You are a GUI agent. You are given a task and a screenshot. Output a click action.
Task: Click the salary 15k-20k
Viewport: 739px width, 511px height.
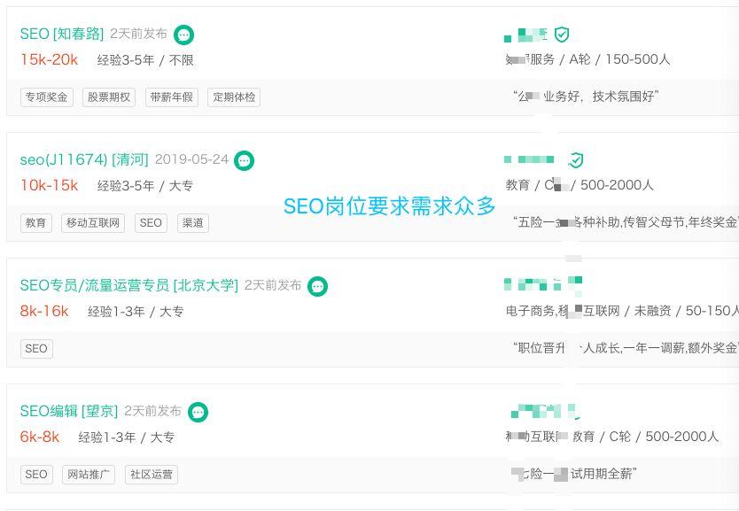pyautogui.click(x=49, y=60)
